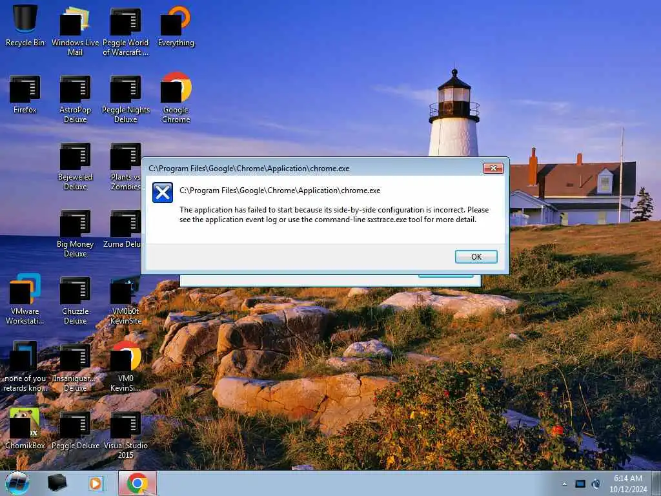Image resolution: width=661 pixels, height=496 pixels.
Task: Click the blue error X icon in dialog
Action: pyautogui.click(x=162, y=192)
